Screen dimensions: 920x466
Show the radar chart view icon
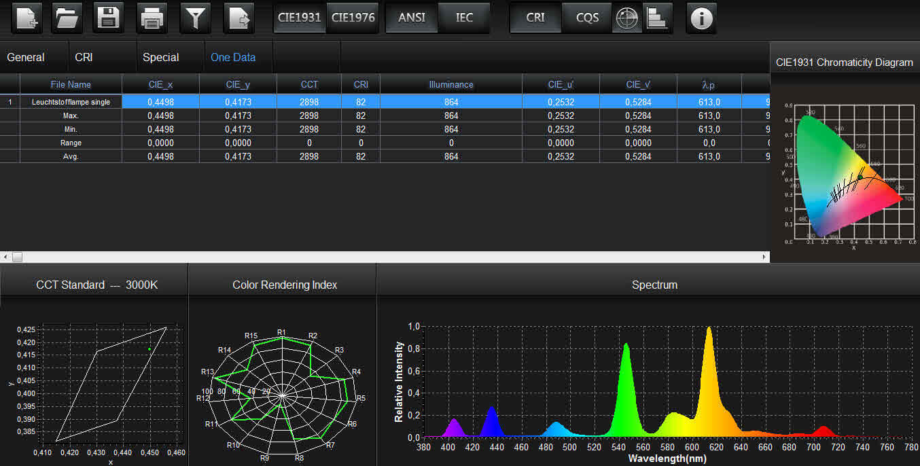tap(627, 18)
